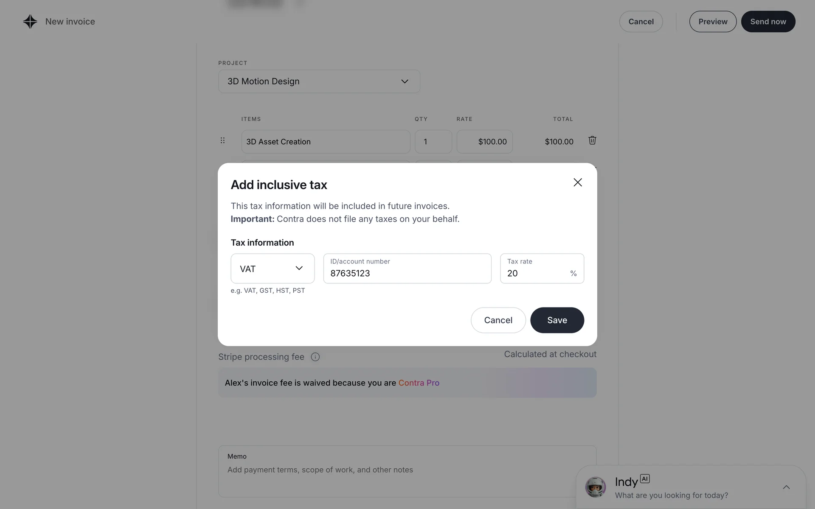
Task: Cancel the tax dialog
Action: [498, 320]
